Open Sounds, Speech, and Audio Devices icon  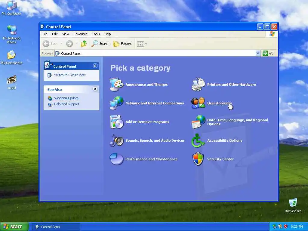click(116, 140)
